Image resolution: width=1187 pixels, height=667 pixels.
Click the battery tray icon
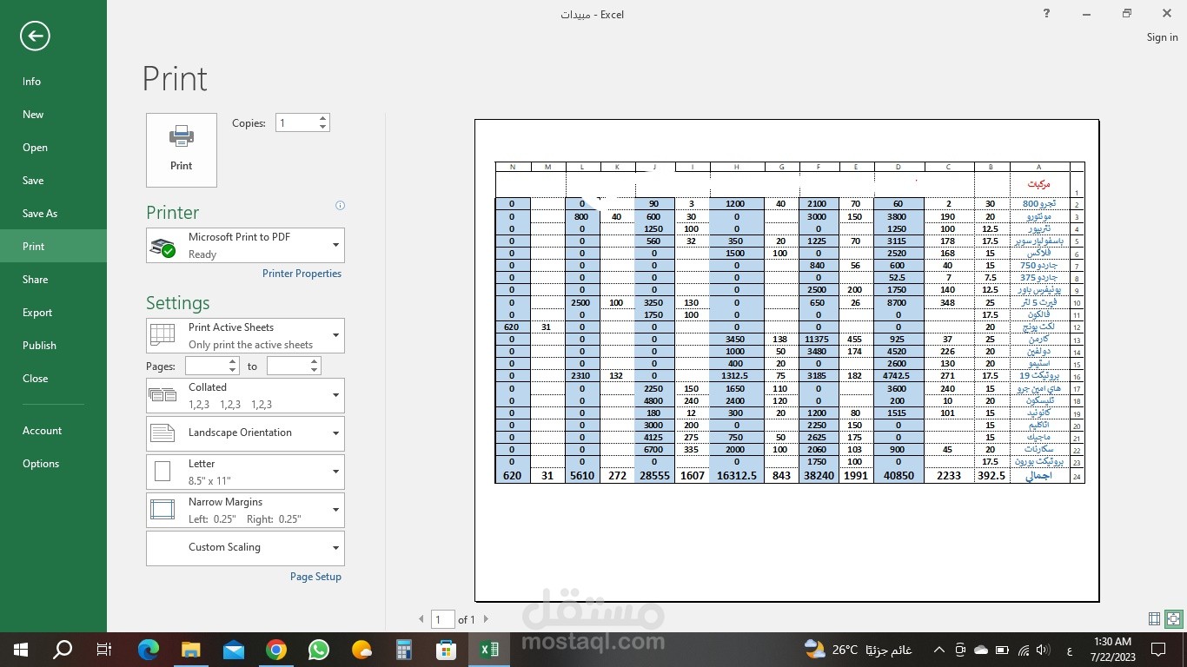coord(1002,650)
